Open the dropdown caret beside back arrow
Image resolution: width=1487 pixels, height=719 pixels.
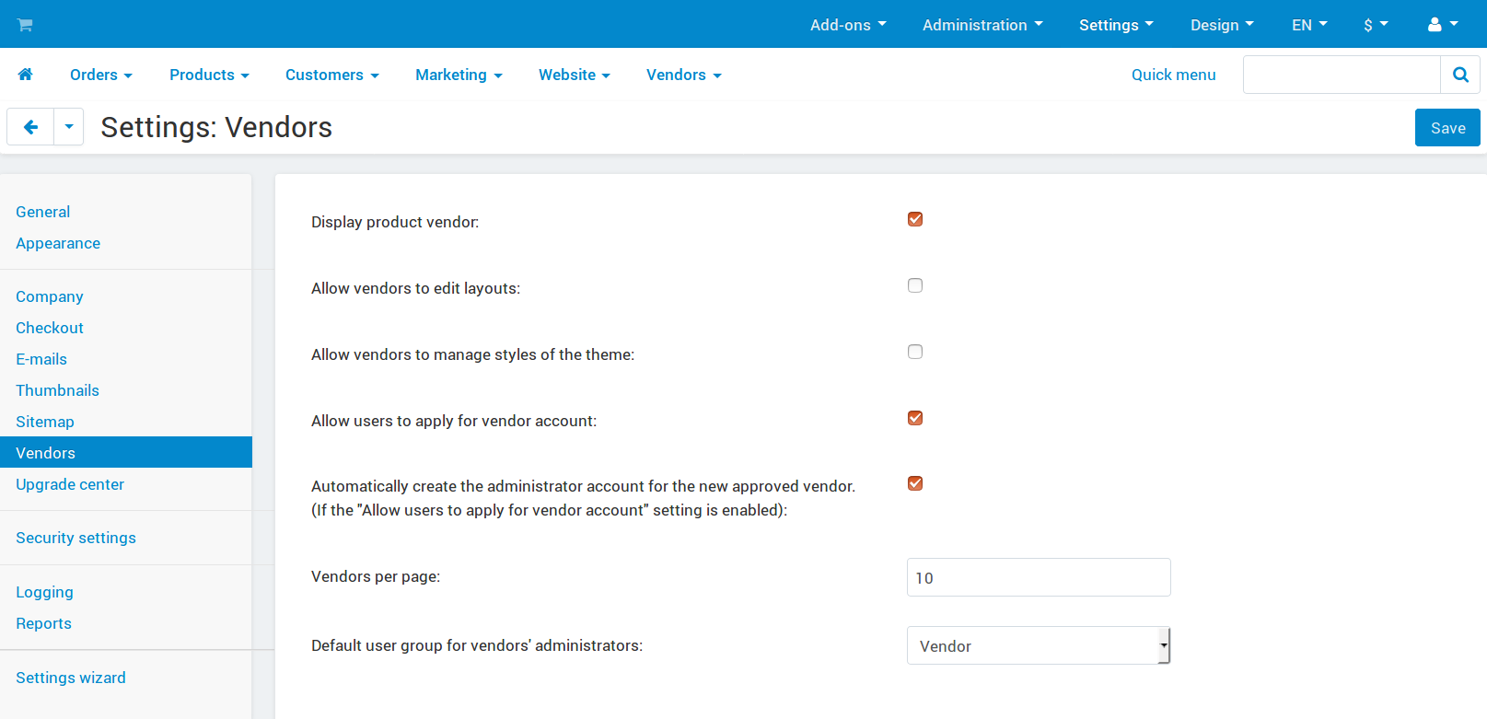(69, 127)
